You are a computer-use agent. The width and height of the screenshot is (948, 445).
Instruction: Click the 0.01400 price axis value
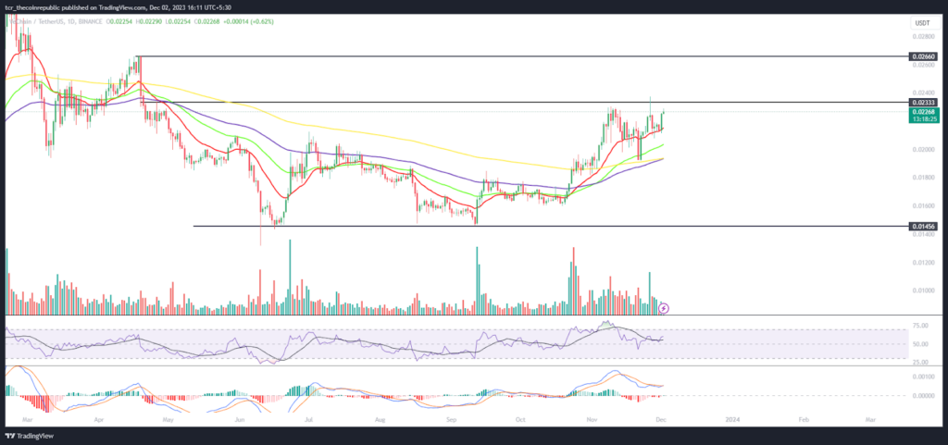tap(923, 234)
